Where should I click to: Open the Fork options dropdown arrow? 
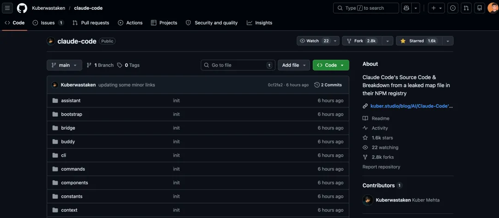point(387,41)
